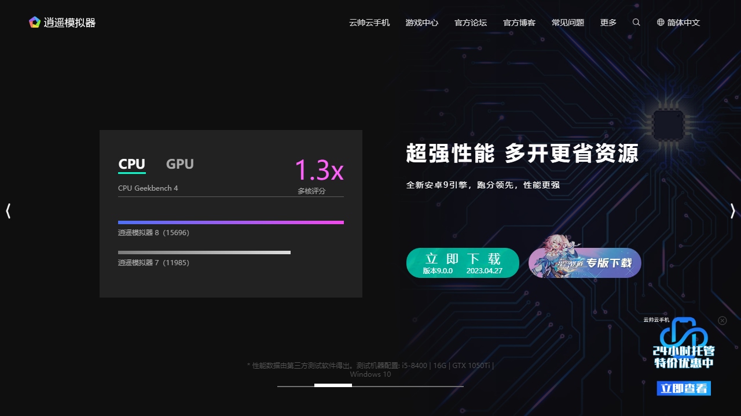This screenshot has height=416, width=741.
Task: Click the gray 逍遥模拟器 7 score bar
Action: coord(204,252)
